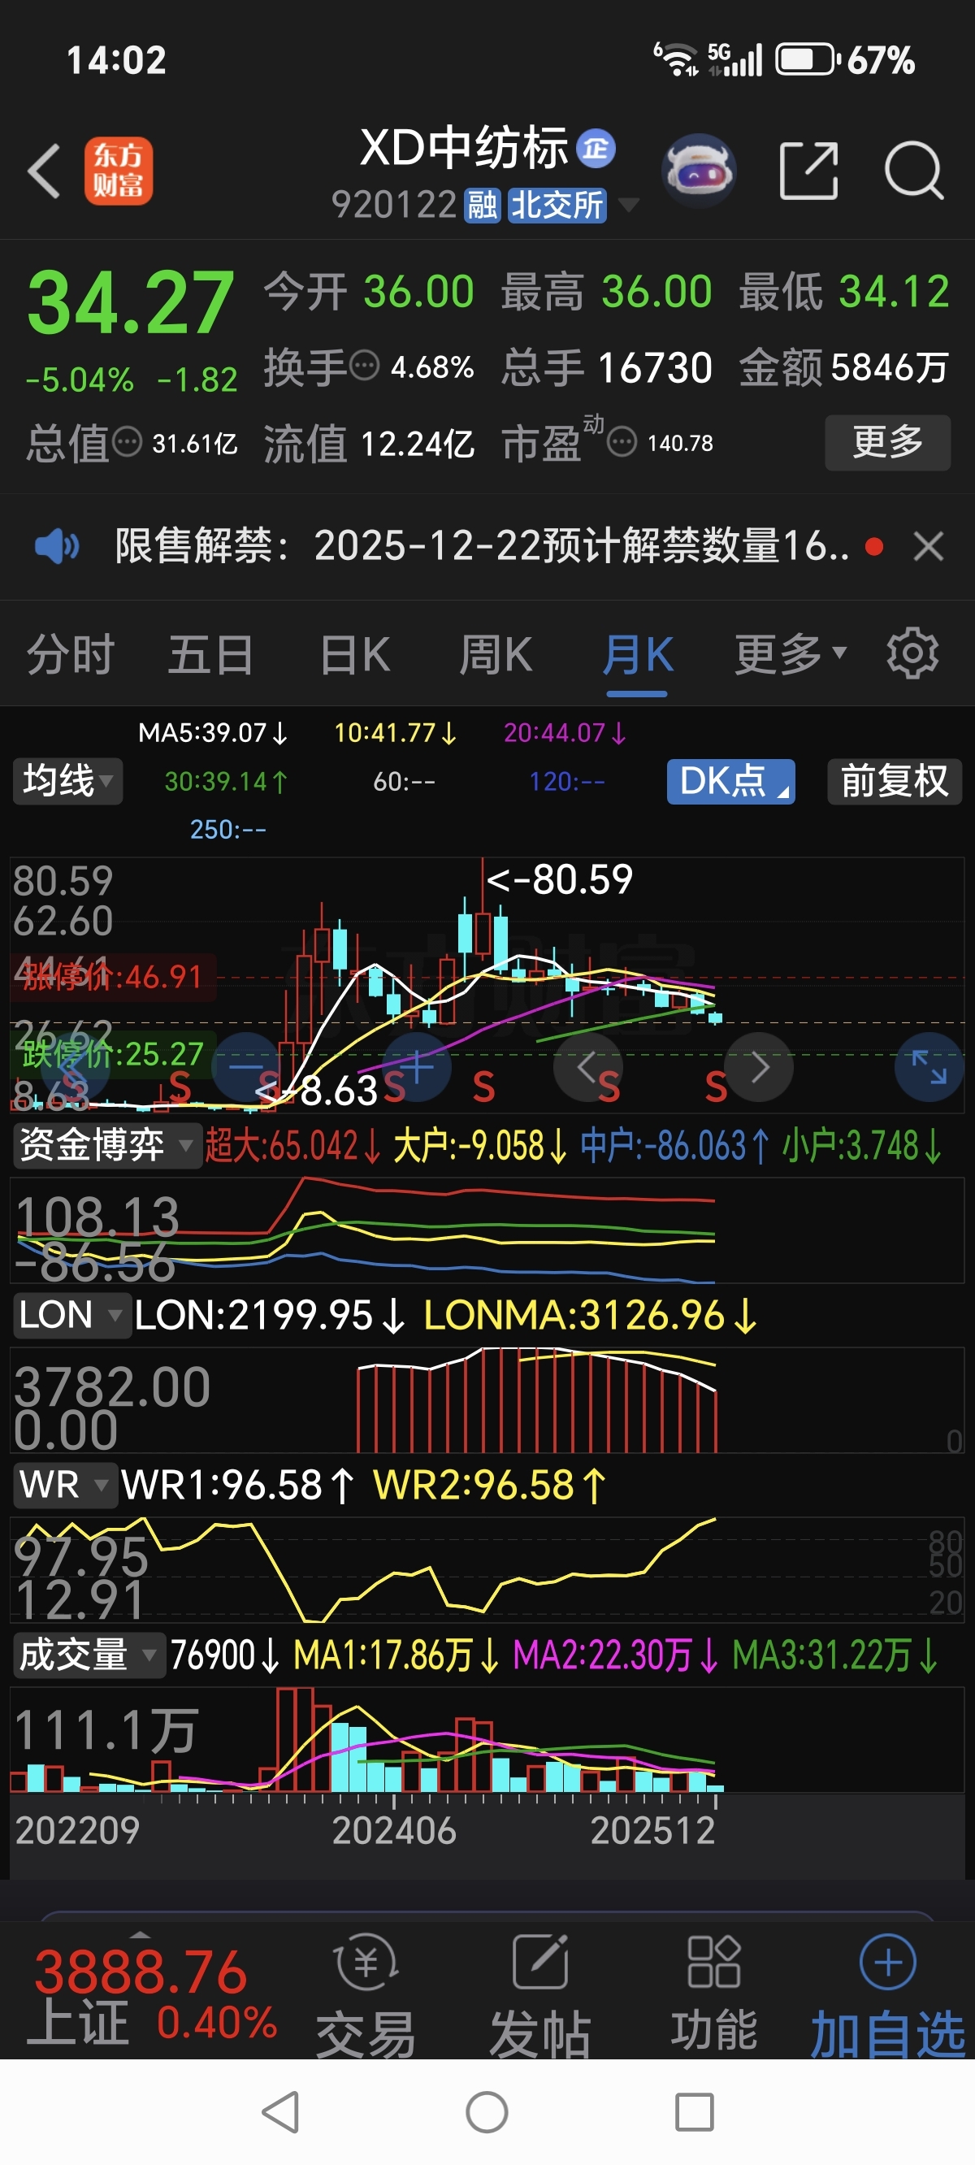975x2165 pixels.
Task: Tap Android back navigation triangle
Action: [x=281, y=2112]
